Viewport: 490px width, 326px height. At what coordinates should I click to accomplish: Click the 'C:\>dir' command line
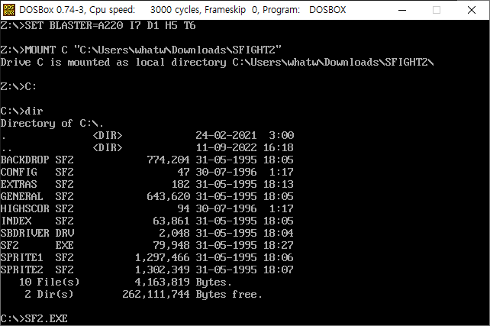tap(21, 111)
